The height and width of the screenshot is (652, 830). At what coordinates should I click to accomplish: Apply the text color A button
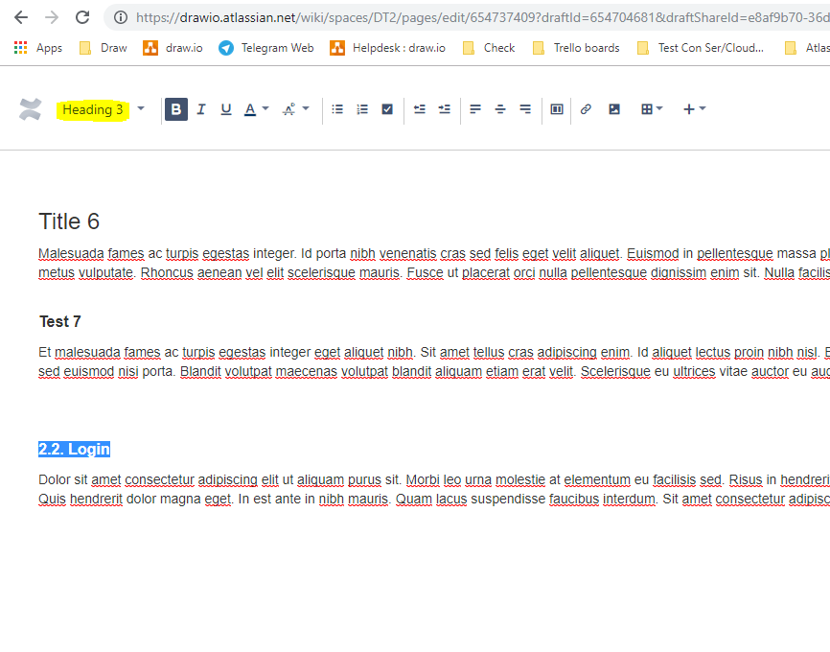click(x=250, y=109)
